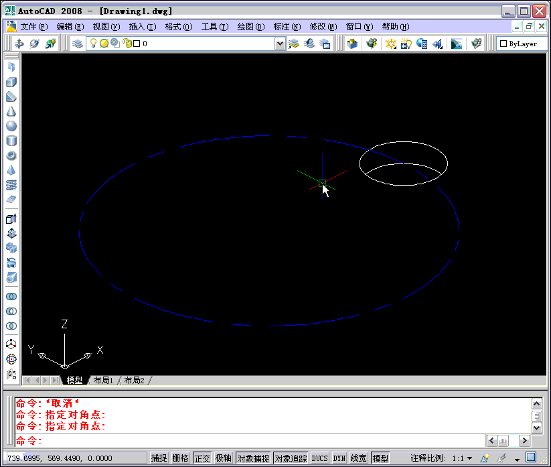Toggle ortho mode with the 正交 button
The height and width of the screenshot is (467, 551).
click(202, 458)
